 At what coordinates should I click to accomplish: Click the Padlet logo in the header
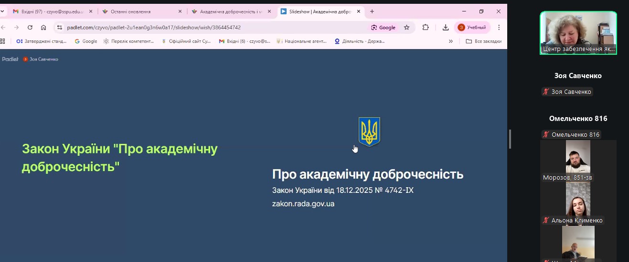click(x=10, y=59)
